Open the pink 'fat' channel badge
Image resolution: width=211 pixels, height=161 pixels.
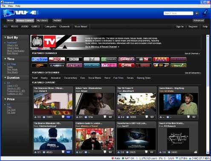click(x=109, y=65)
